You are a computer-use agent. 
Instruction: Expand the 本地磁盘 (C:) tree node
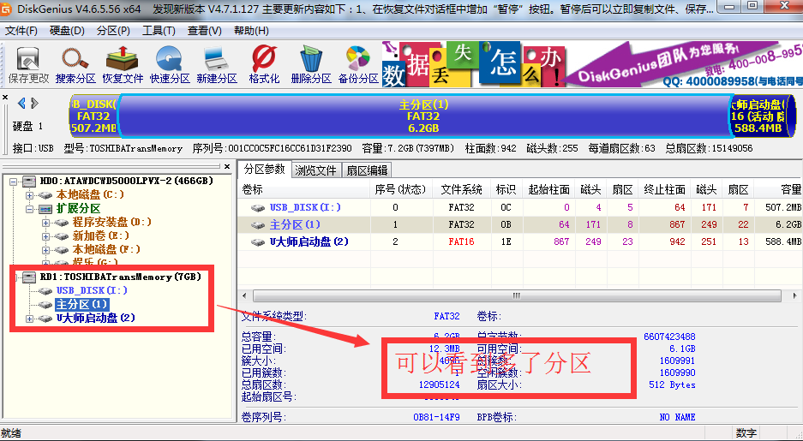(29, 195)
